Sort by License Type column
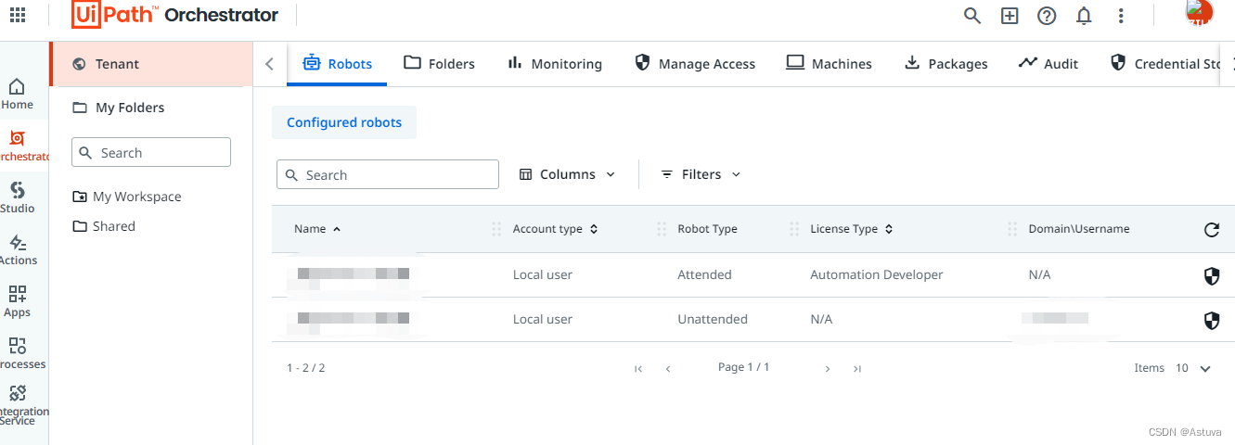This screenshot has width=1235, height=445. click(x=852, y=229)
